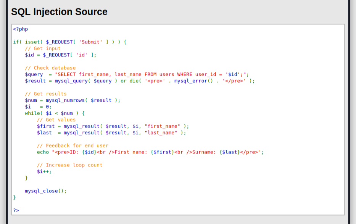Click the '$query = "SELECT first_name...' line
The image size is (356, 224).
click(137, 74)
